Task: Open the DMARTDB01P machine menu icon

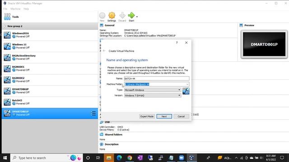Action: [93, 113]
